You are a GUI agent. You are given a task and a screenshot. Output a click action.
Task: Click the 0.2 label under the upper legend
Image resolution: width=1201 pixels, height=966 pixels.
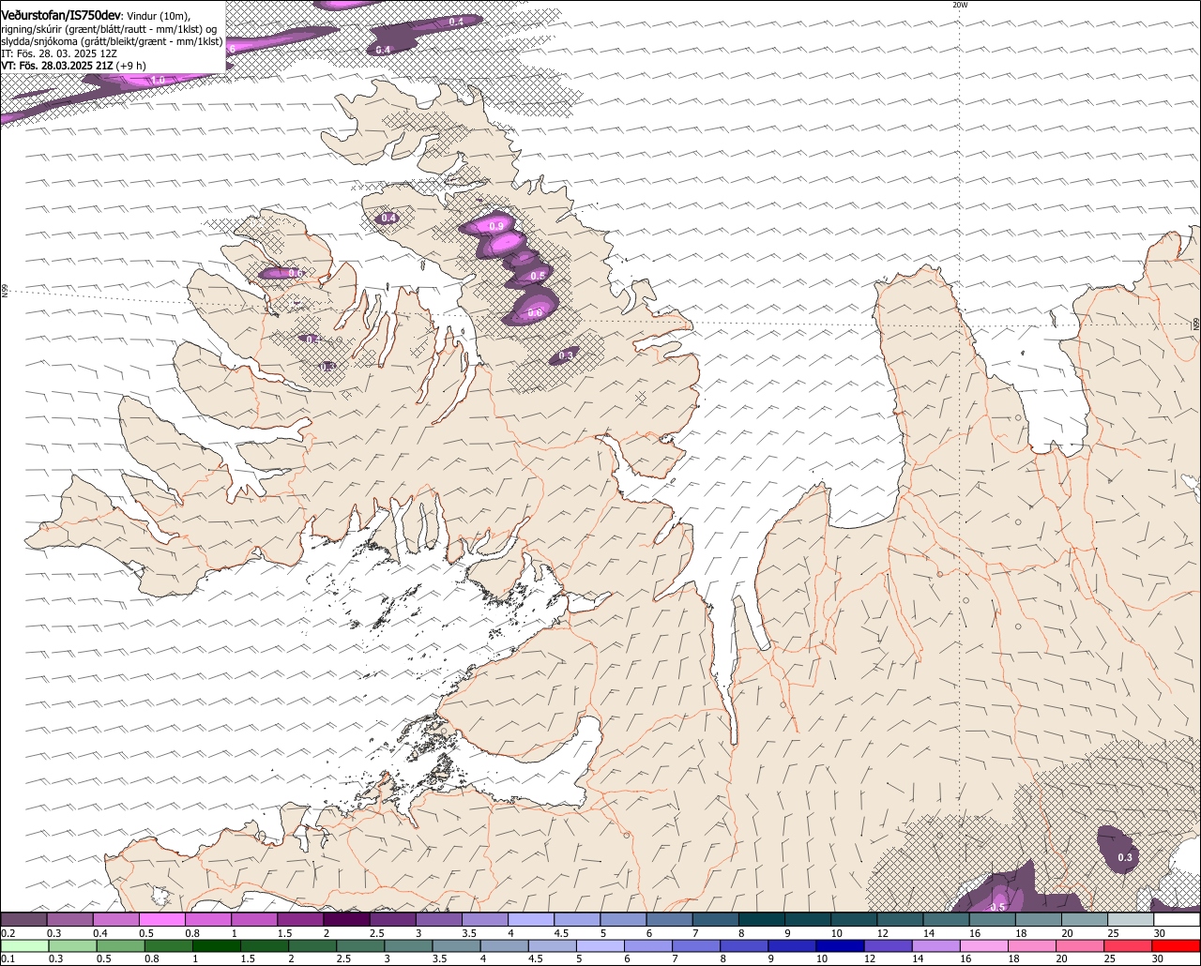8,933
